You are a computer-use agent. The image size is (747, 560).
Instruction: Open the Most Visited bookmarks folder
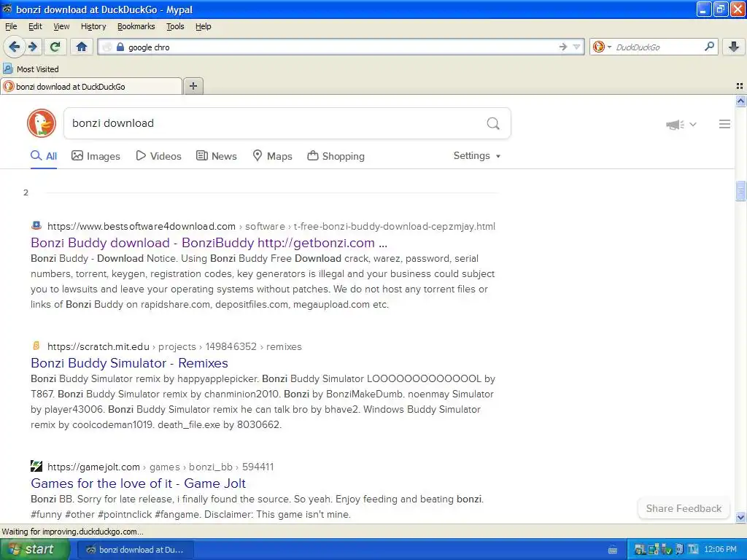point(31,69)
